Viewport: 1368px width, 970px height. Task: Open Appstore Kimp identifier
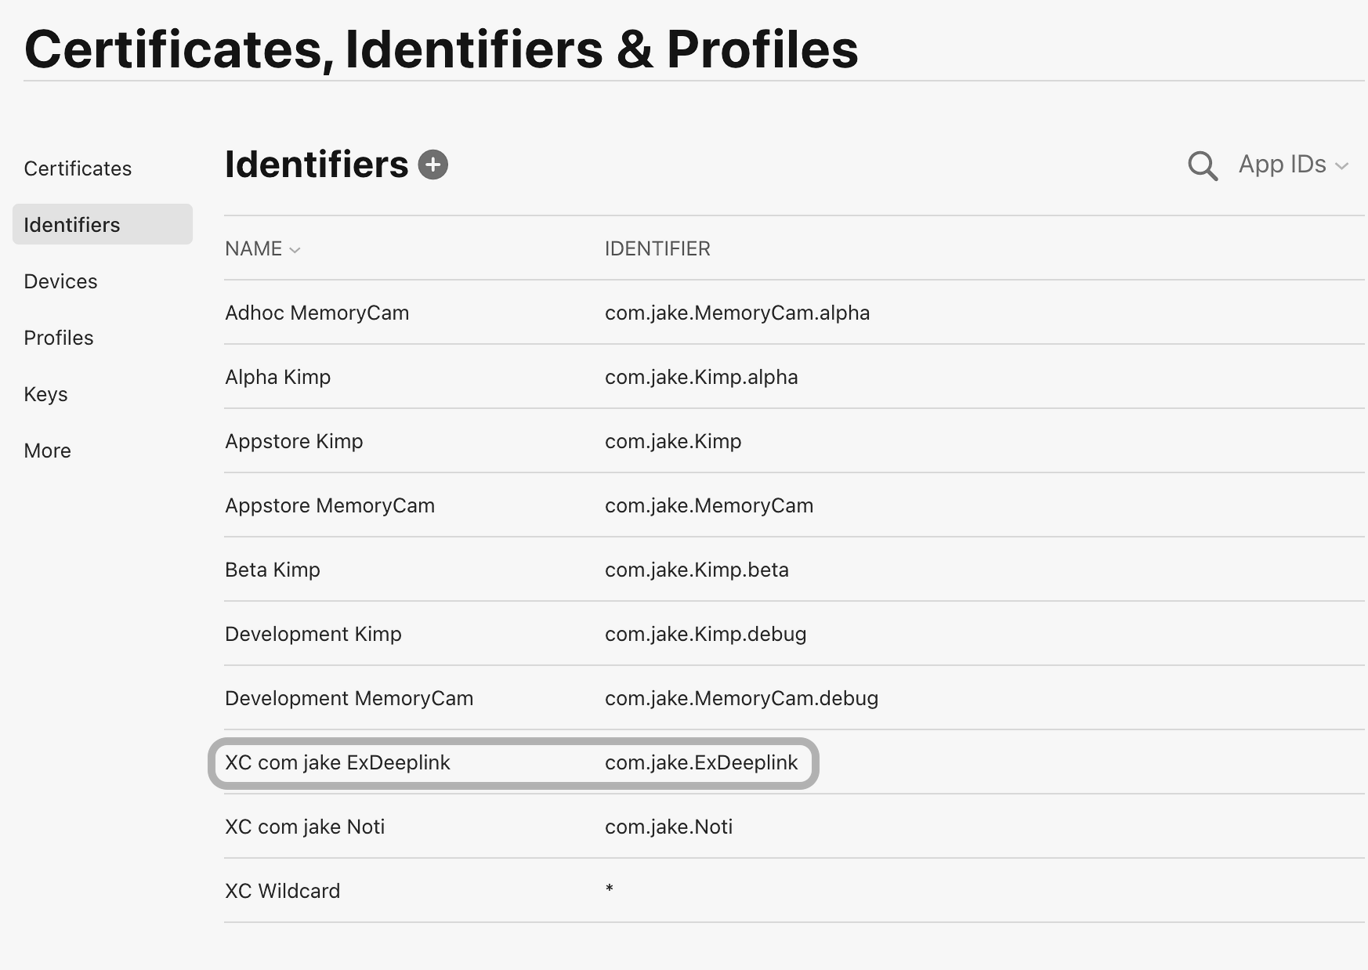[x=294, y=441]
